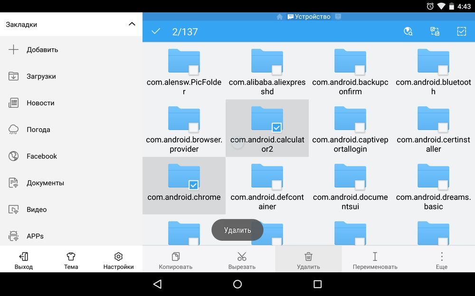Collapse the Закладки bookmarks section

pos(132,24)
